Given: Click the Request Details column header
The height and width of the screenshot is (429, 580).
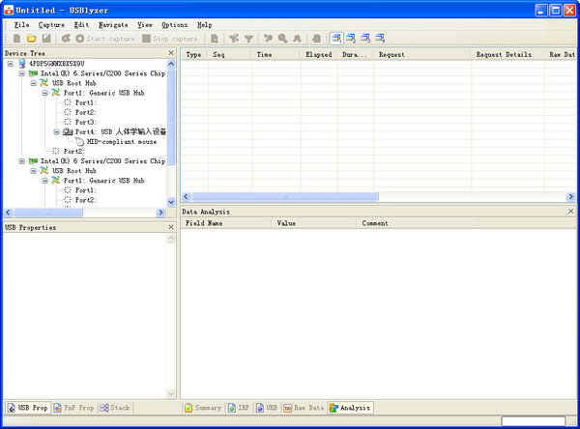Looking at the screenshot, I should pyautogui.click(x=507, y=55).
